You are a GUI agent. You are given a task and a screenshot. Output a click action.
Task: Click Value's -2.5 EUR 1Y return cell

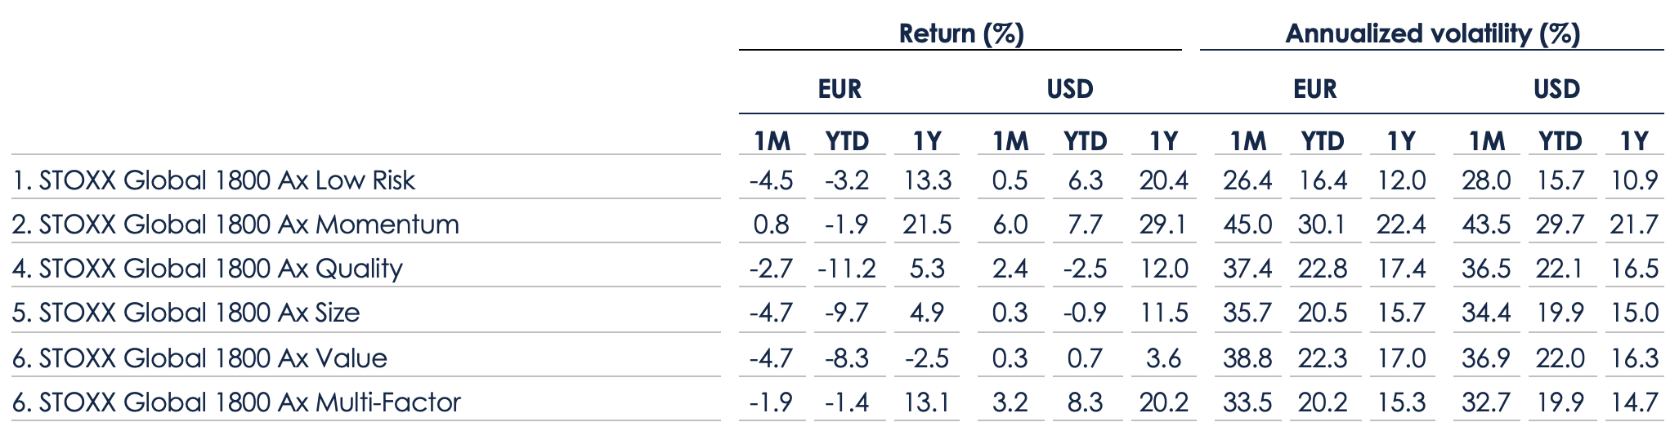927,358
